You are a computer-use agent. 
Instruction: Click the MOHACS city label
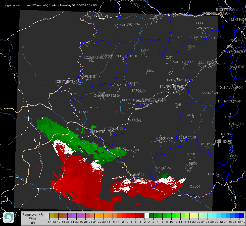[x=215, y=174]
